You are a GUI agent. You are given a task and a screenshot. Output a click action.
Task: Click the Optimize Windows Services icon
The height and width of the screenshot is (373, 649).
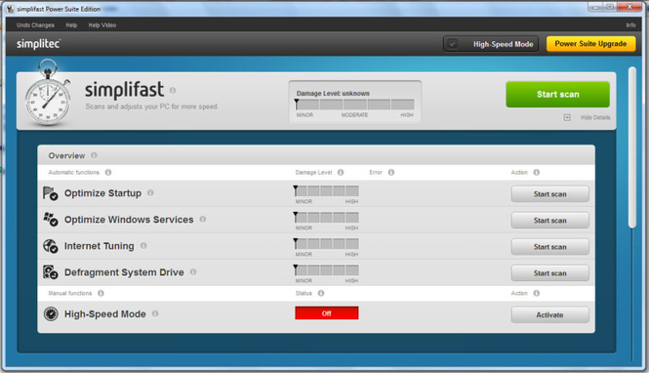[51, 220]
